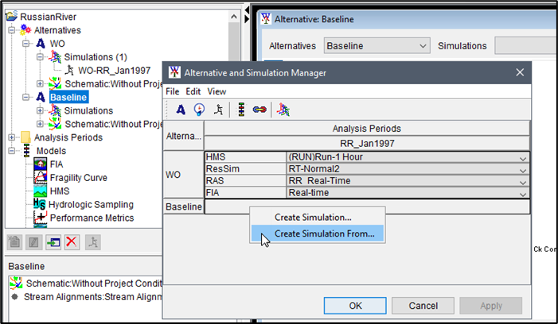The image size is (558, 324).
Task: Open the View menu in the manager
Action: (x=217, y=91)
